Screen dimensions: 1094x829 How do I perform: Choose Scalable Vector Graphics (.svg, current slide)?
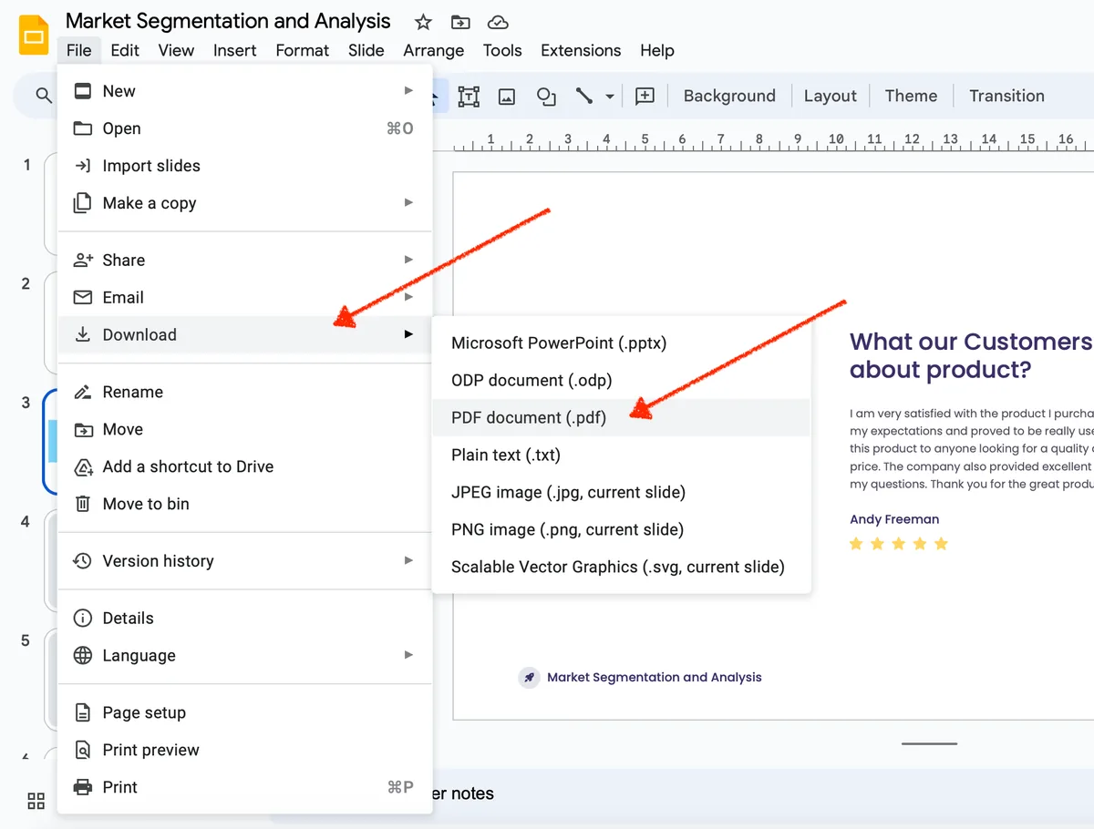(621, 567)
